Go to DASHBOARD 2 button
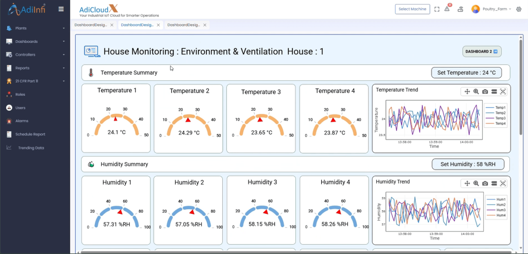The width and height of the screenshot is (528, 254). [x=482, y=52]
